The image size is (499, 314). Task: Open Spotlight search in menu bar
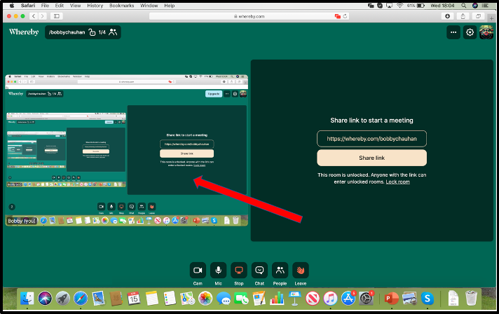point(464,6)
